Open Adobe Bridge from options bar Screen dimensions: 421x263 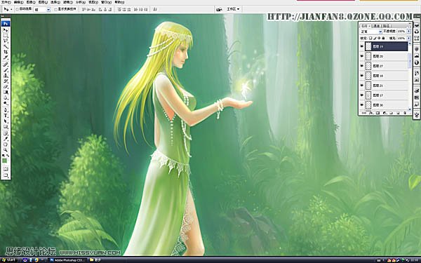[219, 9]
